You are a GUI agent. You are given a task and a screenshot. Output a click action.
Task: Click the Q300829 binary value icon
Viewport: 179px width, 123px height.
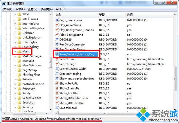(57, 40)
